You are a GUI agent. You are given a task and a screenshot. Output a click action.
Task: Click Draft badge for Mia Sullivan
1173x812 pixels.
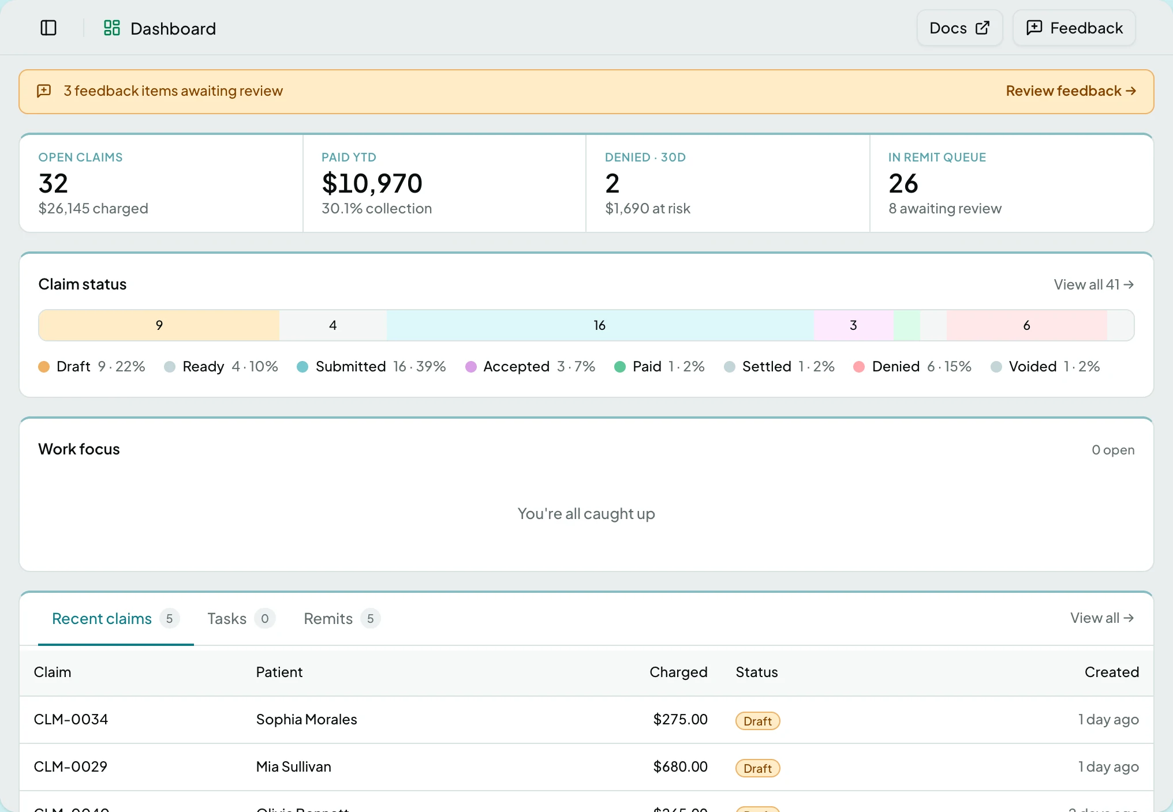758,768
